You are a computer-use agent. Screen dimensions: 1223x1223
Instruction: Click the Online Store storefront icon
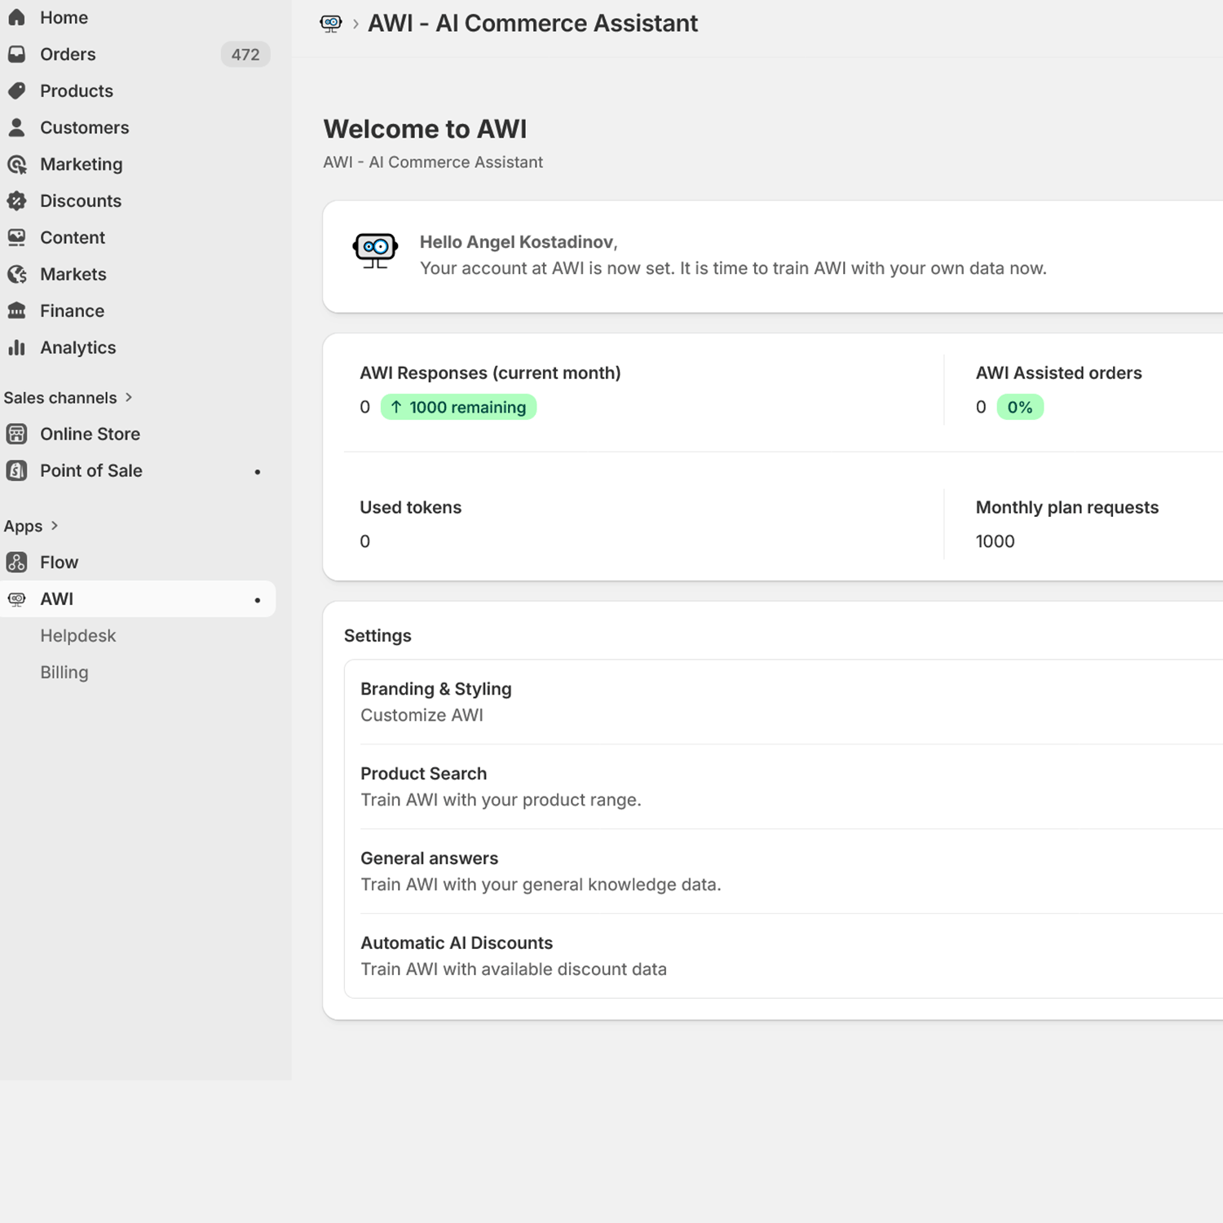[16, 434]
